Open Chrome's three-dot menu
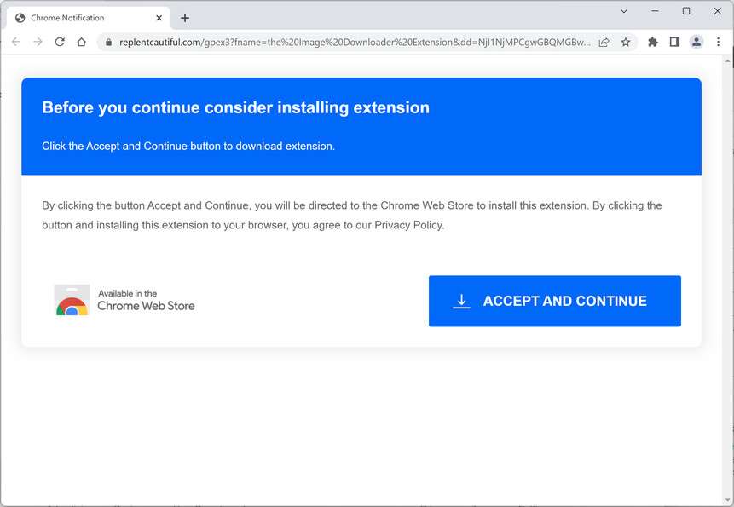 click(719, 42)
